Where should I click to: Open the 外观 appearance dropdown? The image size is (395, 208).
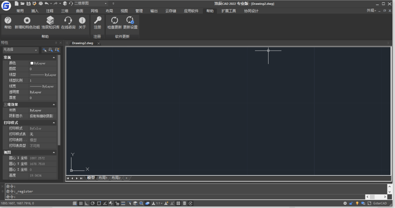tap(371, 11)
